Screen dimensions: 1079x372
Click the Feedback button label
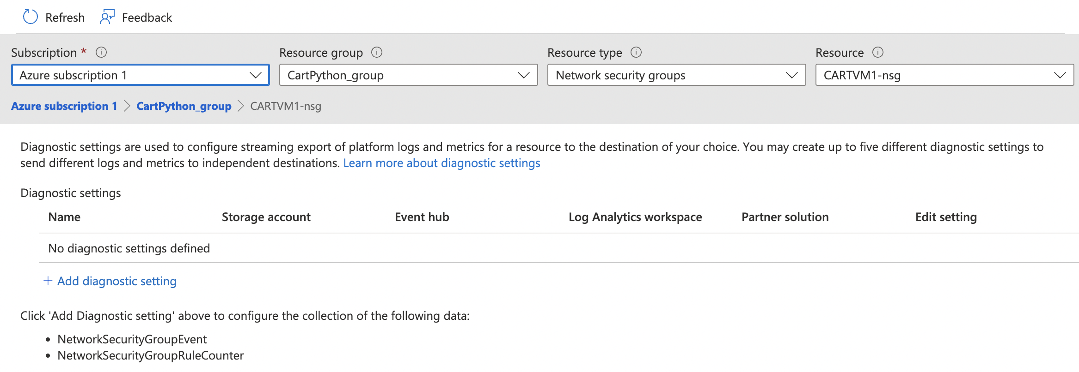tap(147, 18)
